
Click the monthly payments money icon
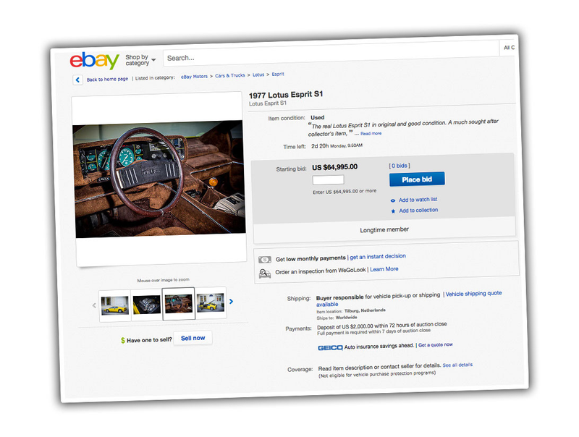point(265,260)
